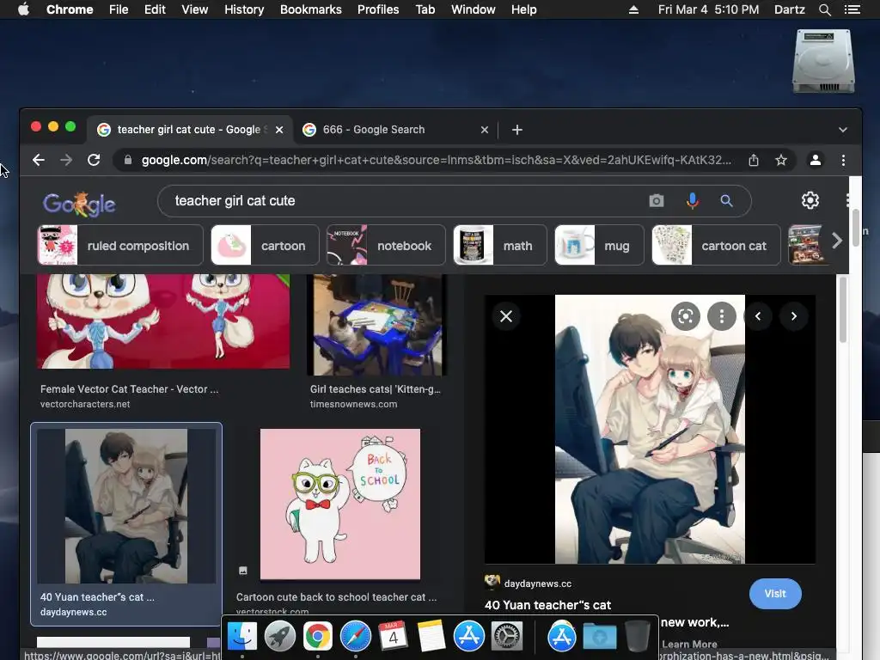Open the File menu
This screenshot has height=660, width=880.
[x=119, y=9]
